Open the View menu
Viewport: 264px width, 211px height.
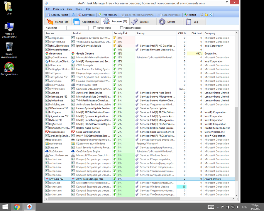(x=70, y=9)
